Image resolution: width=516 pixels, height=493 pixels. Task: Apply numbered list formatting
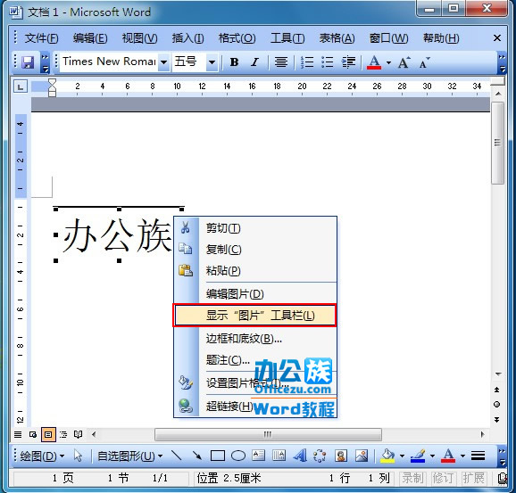pos(307,62)
